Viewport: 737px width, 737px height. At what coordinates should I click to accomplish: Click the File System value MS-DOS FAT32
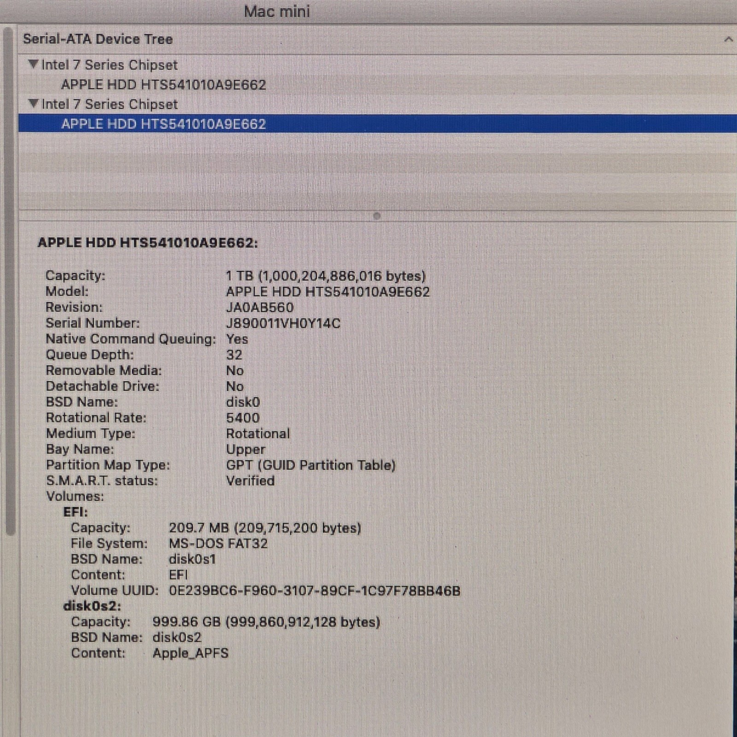point(218,544)
